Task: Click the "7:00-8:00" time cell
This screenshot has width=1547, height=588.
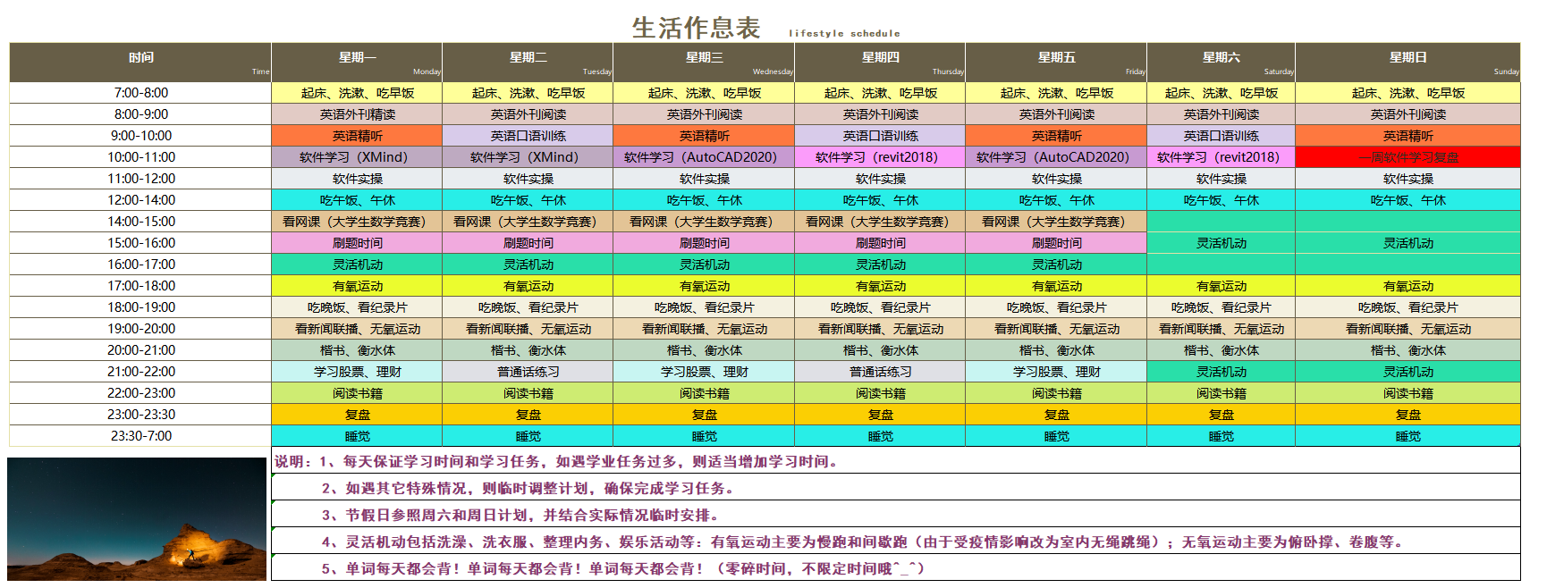Action: tap(140, 93)
